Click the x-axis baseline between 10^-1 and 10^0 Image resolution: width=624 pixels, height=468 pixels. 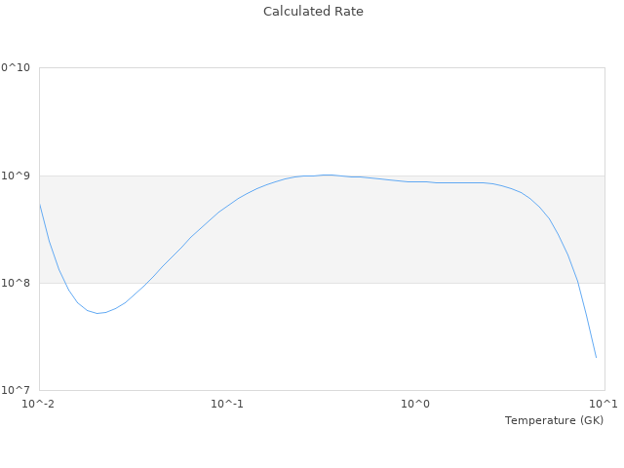coord(322,390)
